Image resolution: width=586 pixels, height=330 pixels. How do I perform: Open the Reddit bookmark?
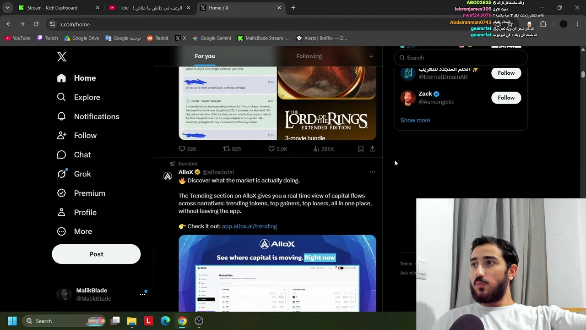pos(157,38)
